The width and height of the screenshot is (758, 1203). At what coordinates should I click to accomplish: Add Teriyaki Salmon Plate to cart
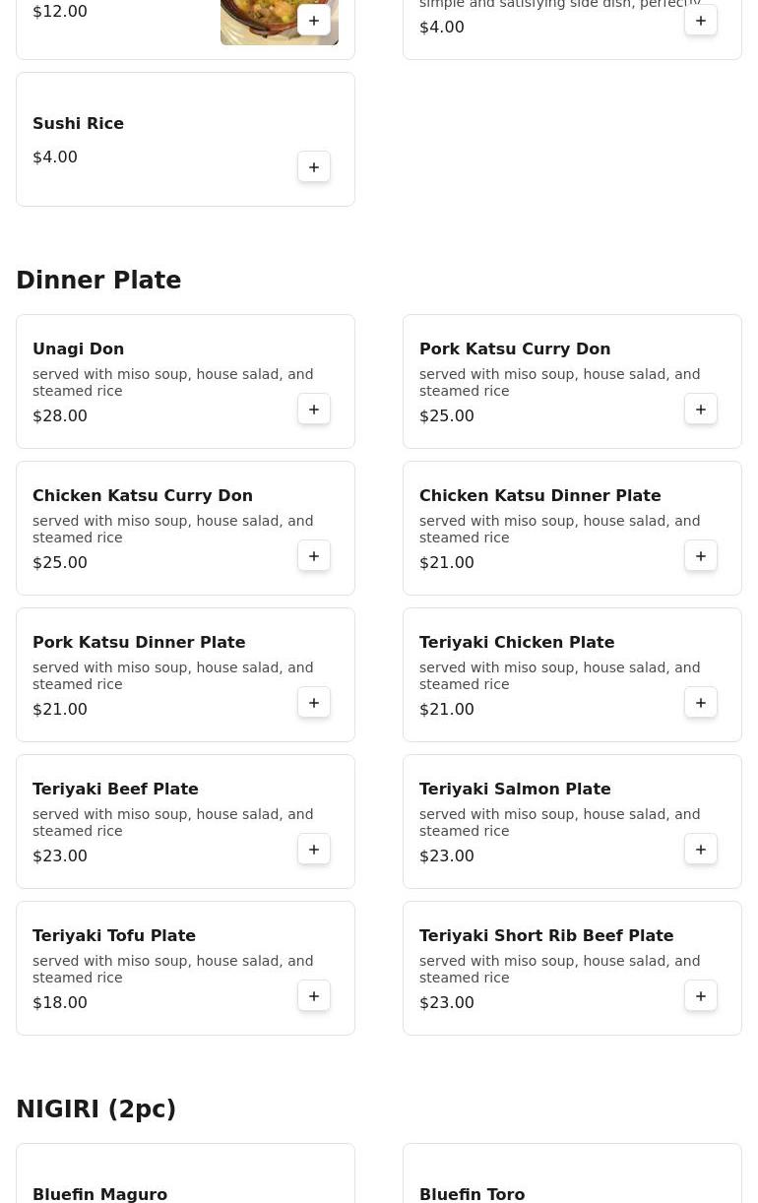pos(701,850)
